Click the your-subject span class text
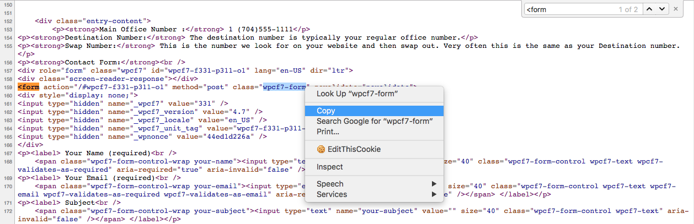The height and width of the screenshot is (224, 694). (220, 211)
